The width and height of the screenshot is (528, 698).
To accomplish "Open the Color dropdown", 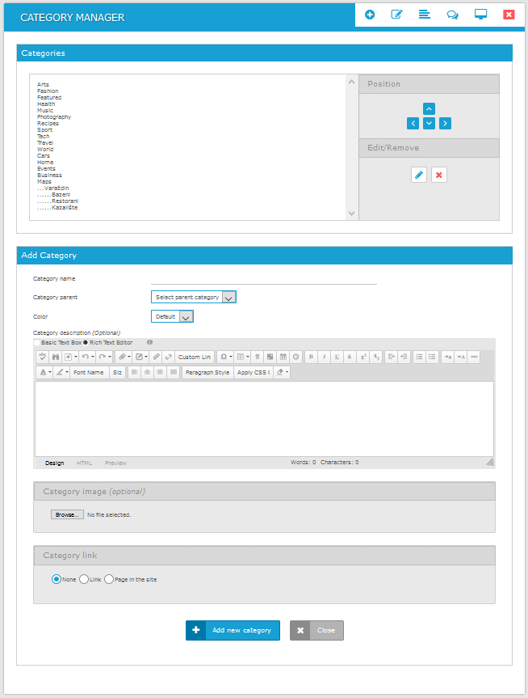I will [x=172, y=317].
